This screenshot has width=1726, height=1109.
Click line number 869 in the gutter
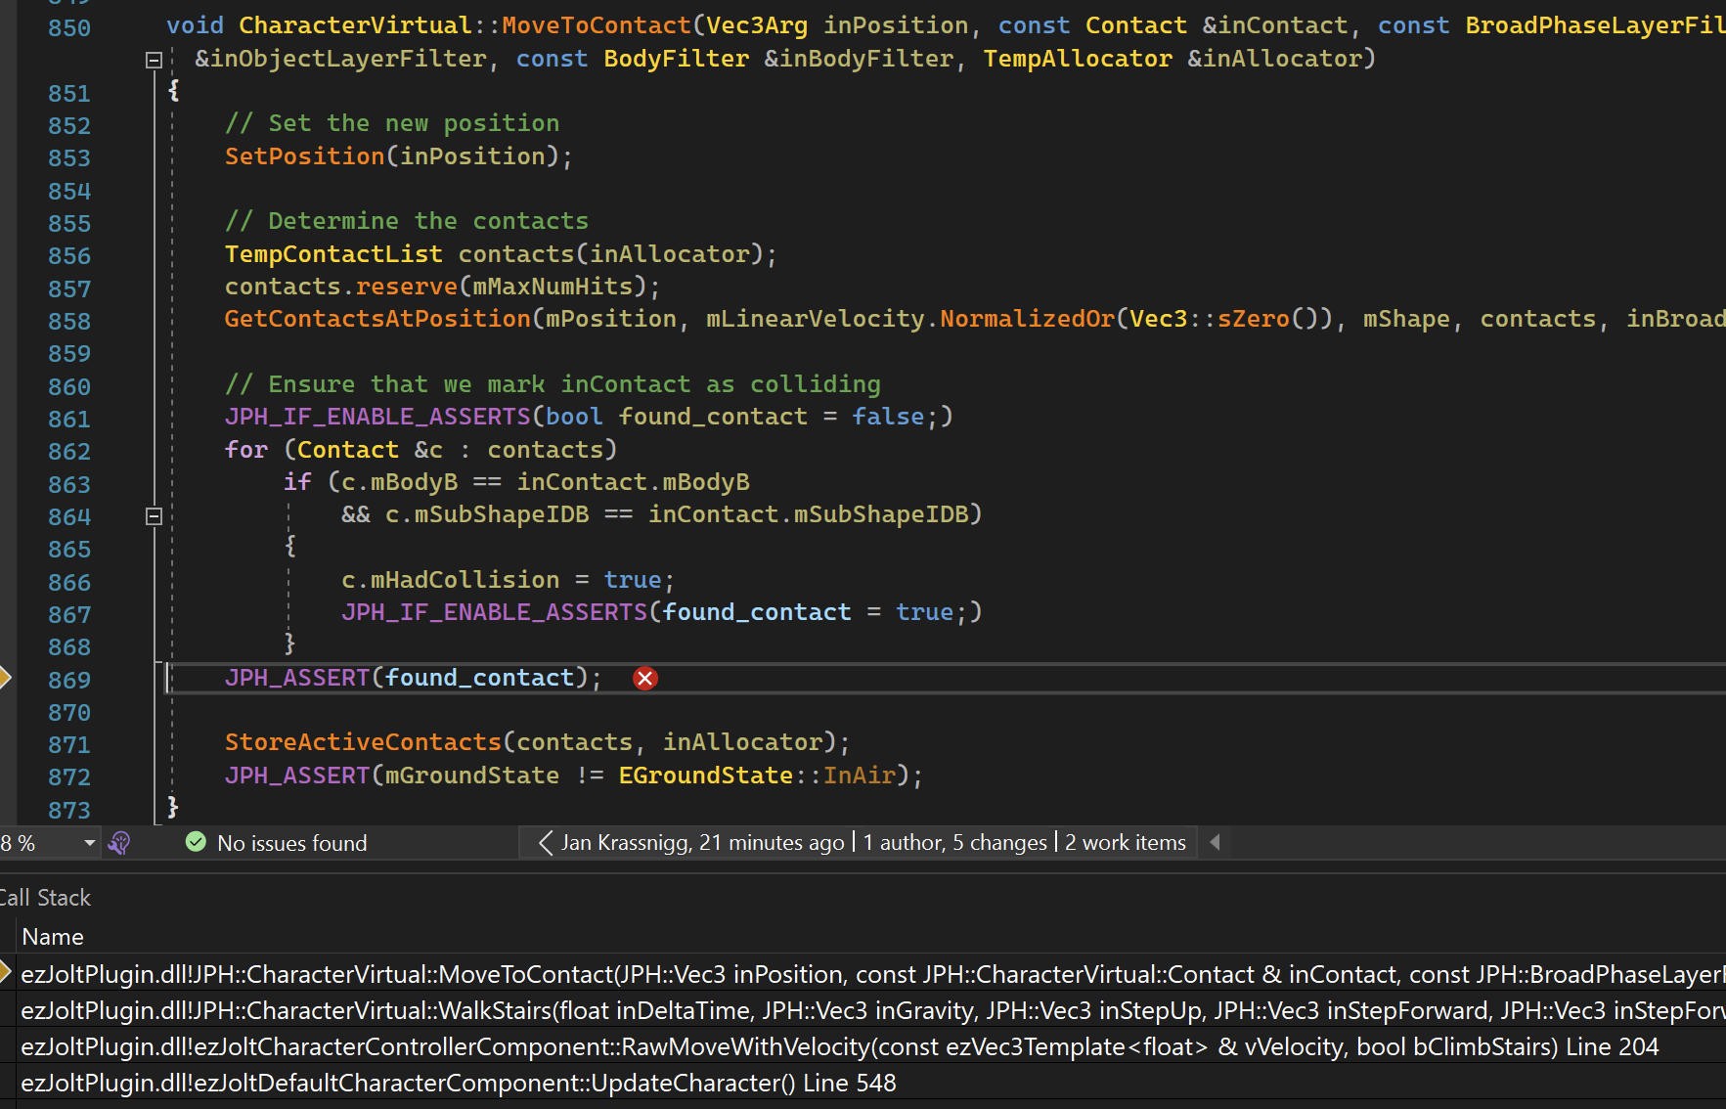tap(69, 680)
